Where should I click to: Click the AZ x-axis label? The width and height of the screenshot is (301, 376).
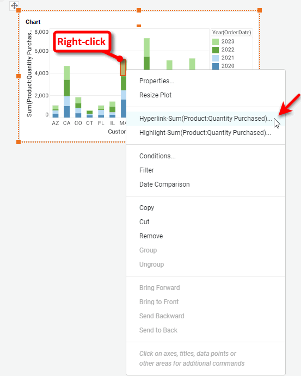tap(56, 123)
